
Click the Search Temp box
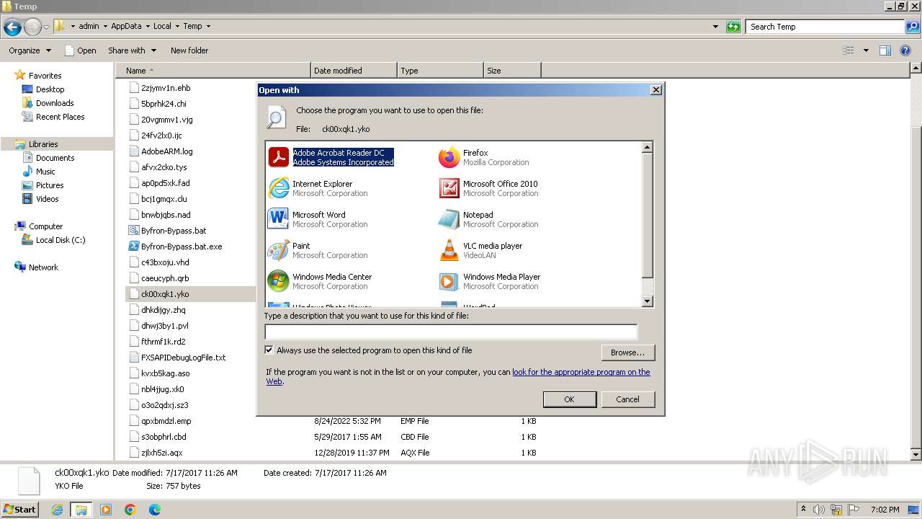(825, 27)
